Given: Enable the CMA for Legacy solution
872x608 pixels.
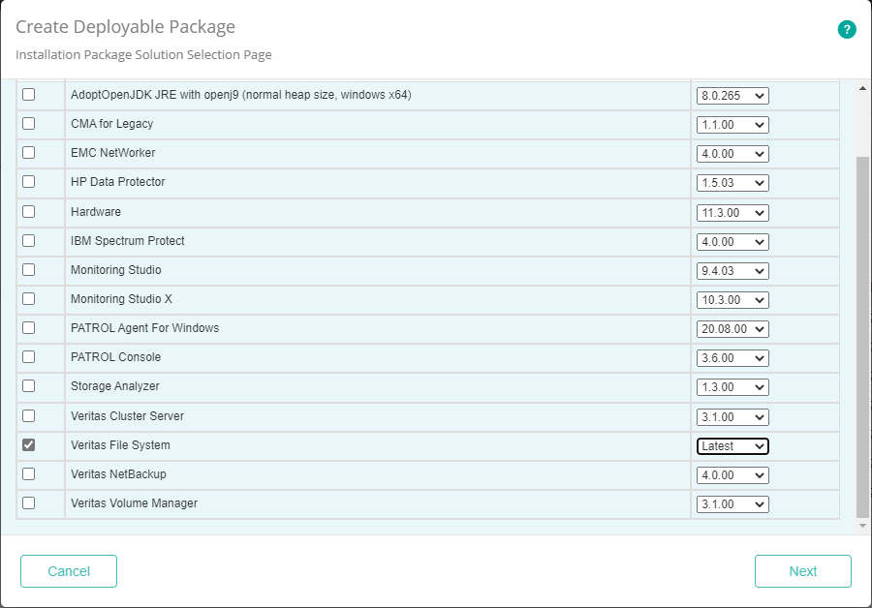Looking at the screenshot, I should pos(27,124).
